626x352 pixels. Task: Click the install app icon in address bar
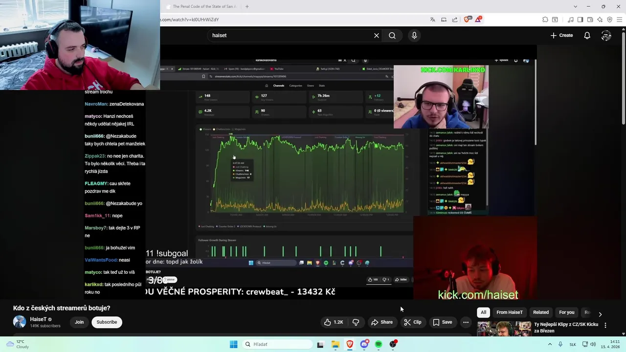pos(444,20)
